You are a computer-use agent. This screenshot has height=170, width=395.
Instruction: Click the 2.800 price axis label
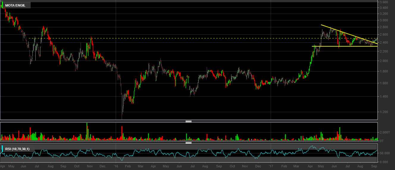point(384,27)
